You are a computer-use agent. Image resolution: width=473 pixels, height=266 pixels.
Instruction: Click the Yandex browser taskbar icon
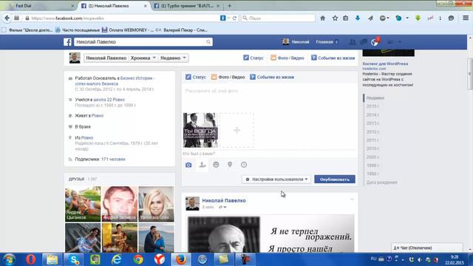[160, 259]
